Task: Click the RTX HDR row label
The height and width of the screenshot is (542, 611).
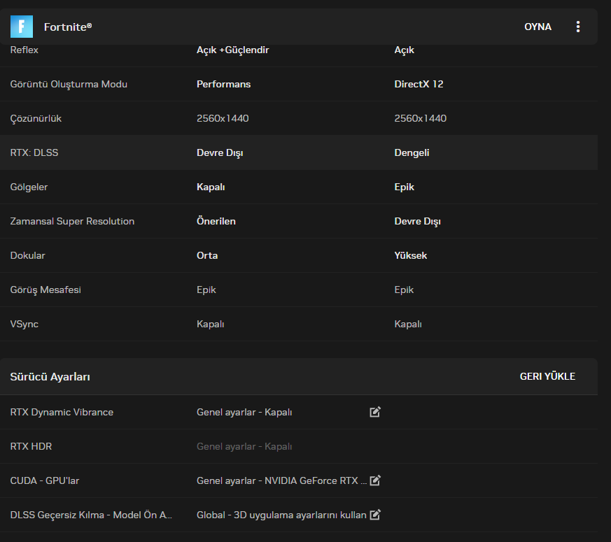Action: (x=31, y=446)
